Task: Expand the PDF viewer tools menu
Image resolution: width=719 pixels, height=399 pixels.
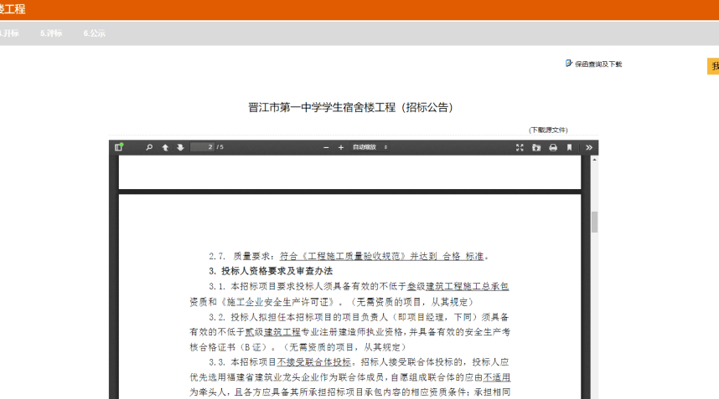Action: pos(589,147)
